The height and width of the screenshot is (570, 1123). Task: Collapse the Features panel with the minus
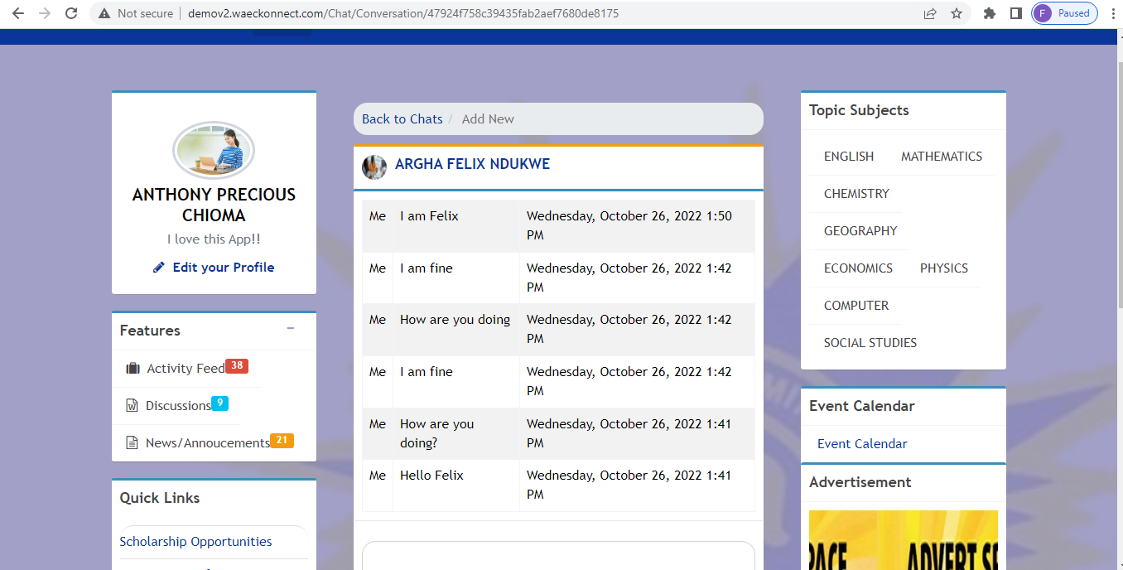click(291, 329)
